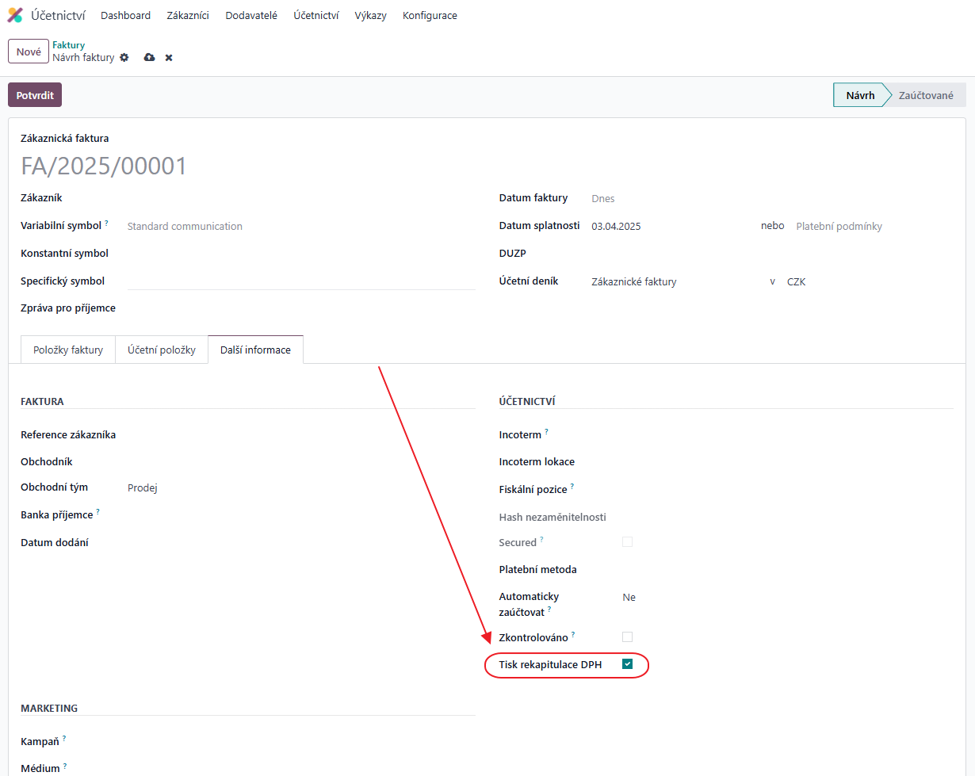
Task: Switch to the Položky faktury tab
Action: point(68,350)
